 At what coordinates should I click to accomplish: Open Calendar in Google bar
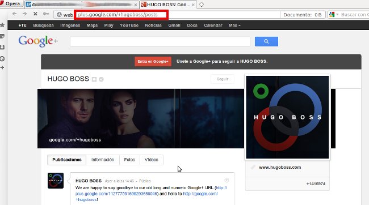213,25
